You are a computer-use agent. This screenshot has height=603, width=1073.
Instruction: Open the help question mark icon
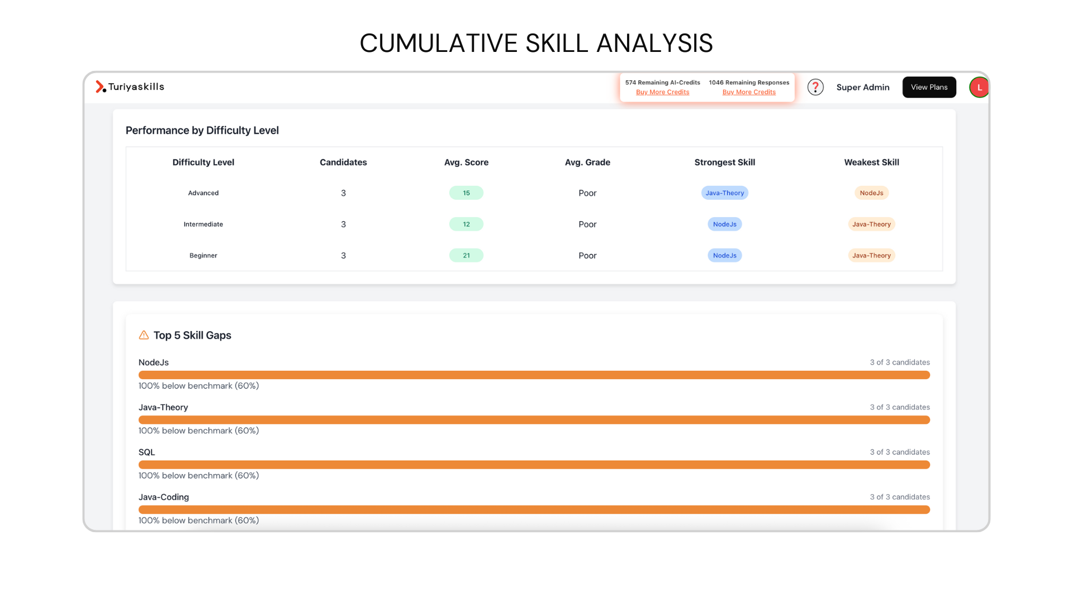(x=815, y=87)
